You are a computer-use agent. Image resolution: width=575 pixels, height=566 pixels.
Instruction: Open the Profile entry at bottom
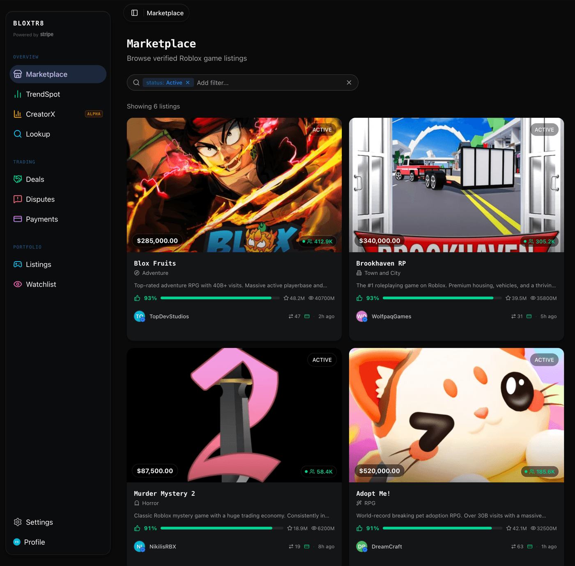coord(35,542)
